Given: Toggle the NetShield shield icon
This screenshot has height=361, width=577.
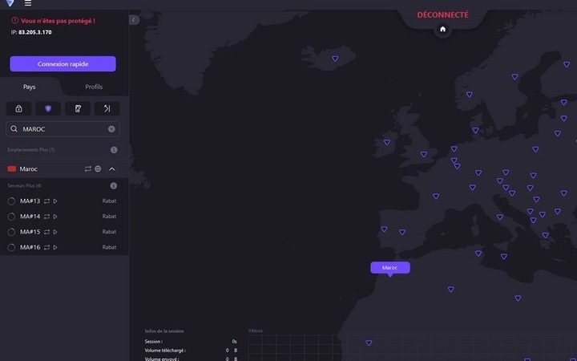Looking at the screenshot, I should coord(48,108).
